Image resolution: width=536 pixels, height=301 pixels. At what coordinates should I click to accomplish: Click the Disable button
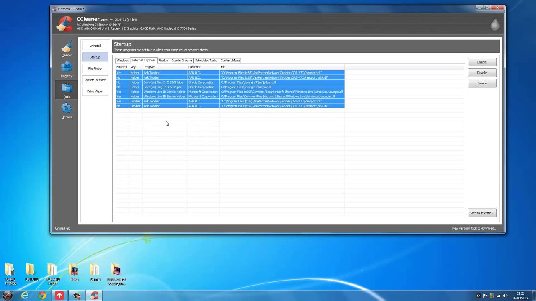point(482,73)
